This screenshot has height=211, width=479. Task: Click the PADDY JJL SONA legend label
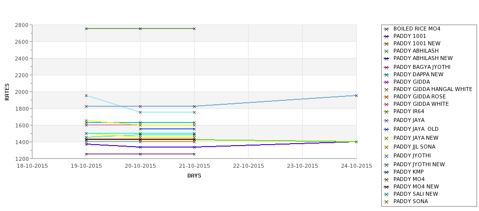coord(414,147)
